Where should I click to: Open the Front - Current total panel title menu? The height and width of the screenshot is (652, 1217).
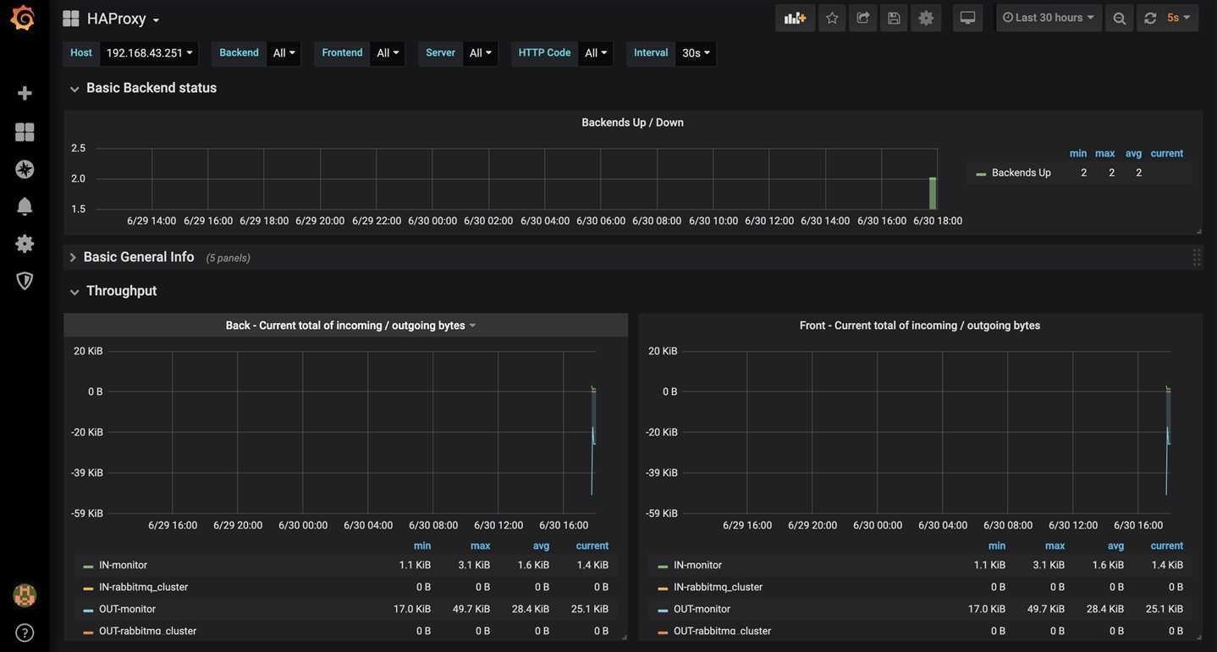920,326
